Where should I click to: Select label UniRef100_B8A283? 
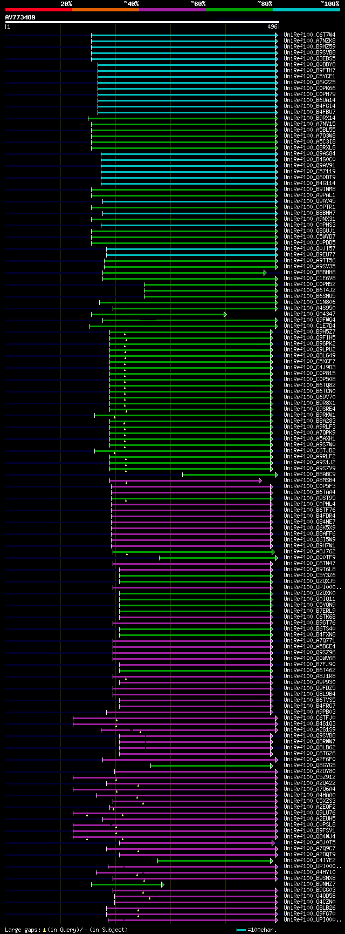pos(309,421)
